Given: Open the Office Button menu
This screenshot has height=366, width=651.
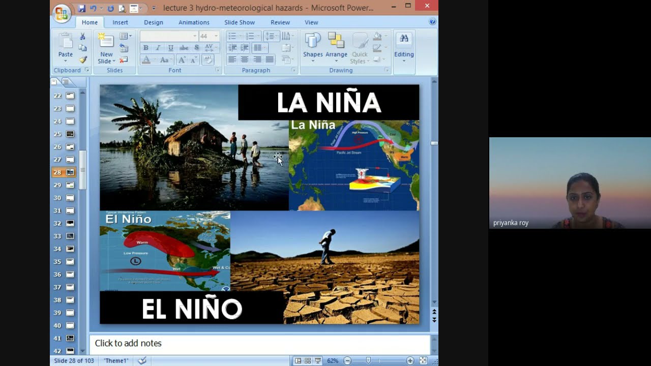Looking at the screenshot, I should (x=62, y=13).
